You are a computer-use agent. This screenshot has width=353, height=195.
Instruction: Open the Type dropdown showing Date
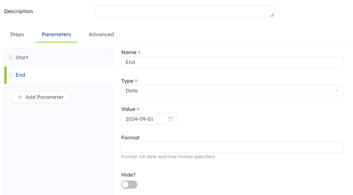pos(232,90)
